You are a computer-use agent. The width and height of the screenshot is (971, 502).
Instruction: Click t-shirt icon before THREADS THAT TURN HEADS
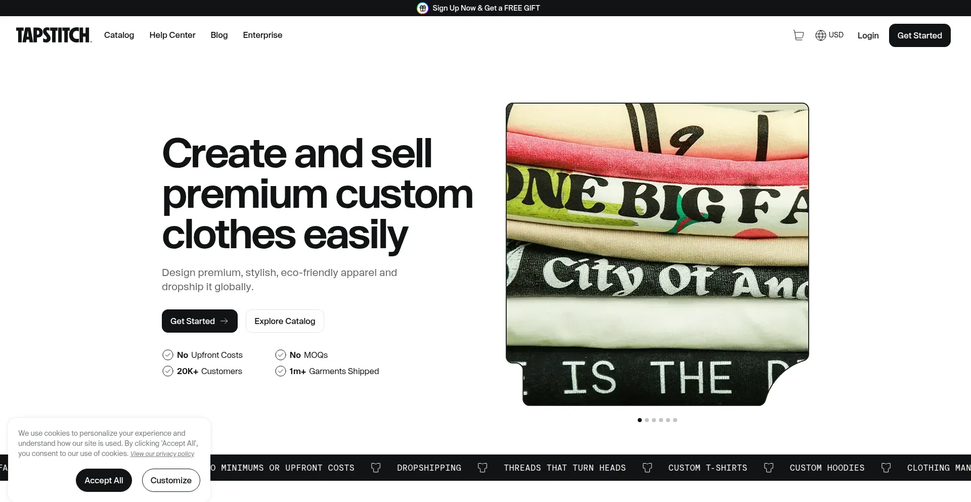point(482,468)
